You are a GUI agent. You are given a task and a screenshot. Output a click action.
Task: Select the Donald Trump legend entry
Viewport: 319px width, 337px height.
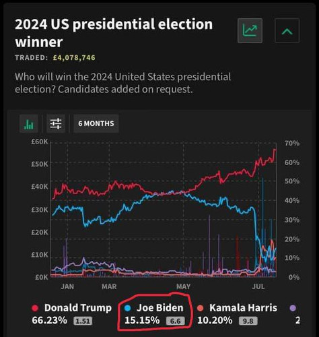coord(72,314)
